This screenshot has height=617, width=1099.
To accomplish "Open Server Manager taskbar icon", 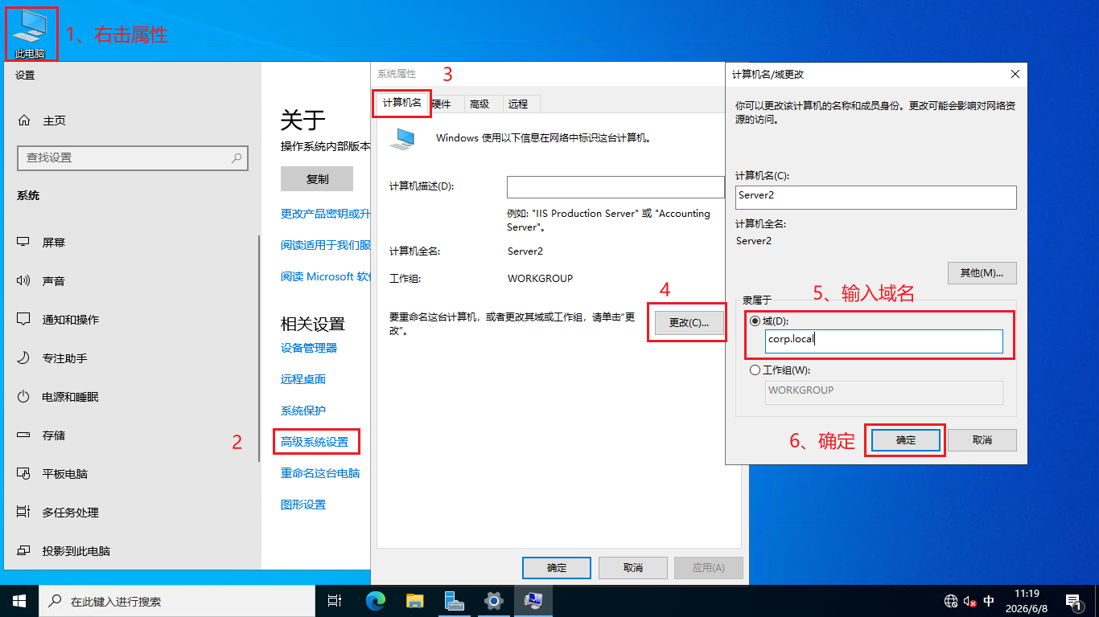I will (x=455, y=601).
